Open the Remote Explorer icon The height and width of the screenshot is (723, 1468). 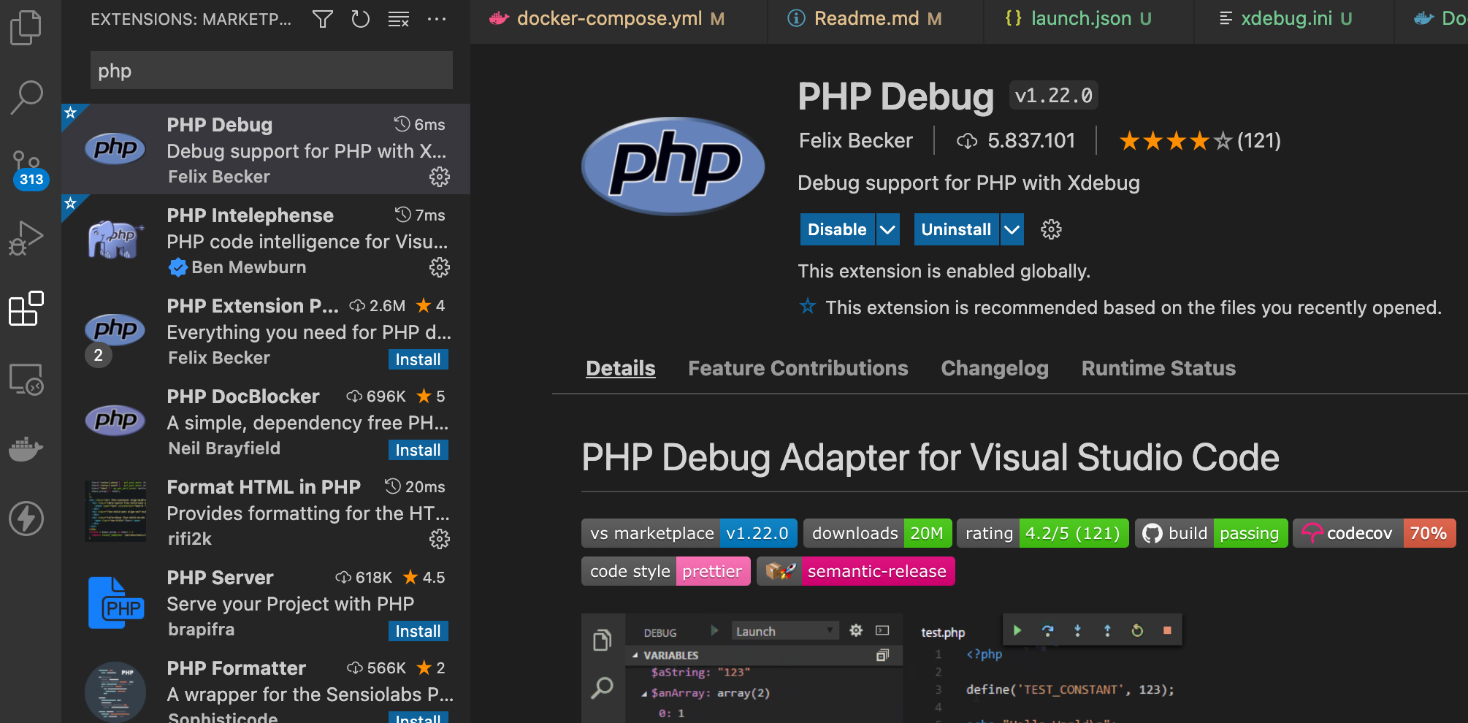click(x=26, y=379)
